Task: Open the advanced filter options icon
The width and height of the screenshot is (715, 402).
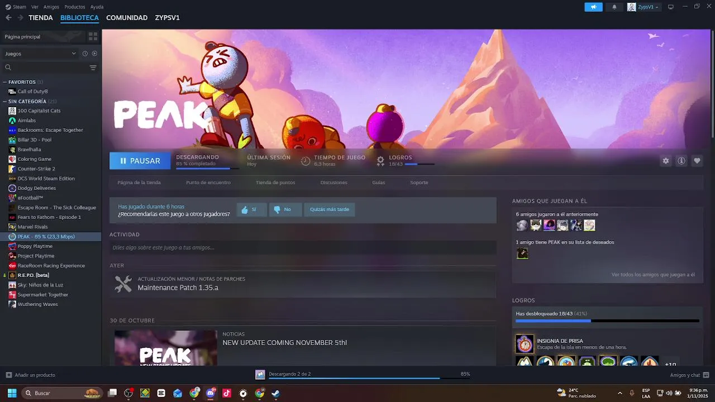Action: pos(93,68)
